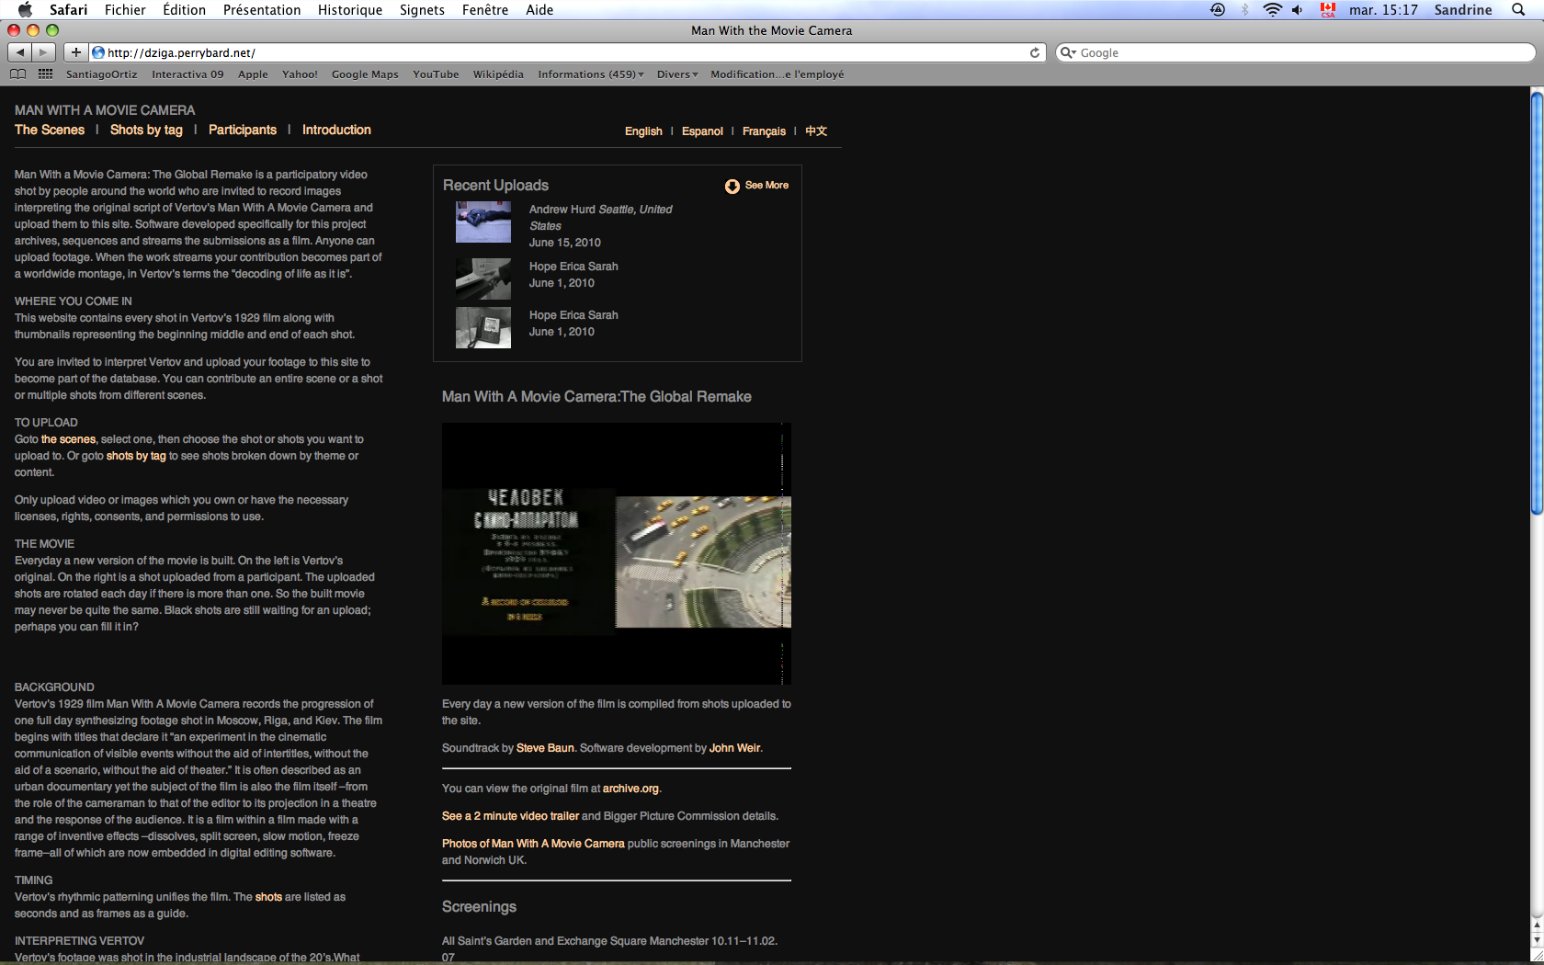Click the Google search magnifier dropdown
The width and height of the screenshot is (1544, 965).
click(x=1068, y=52)
